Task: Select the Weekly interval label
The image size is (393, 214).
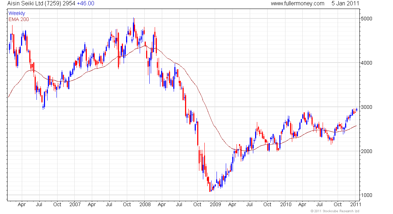Action: pos(17,13)
